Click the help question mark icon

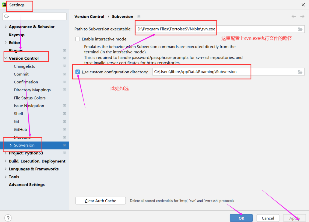coord(8,218)
